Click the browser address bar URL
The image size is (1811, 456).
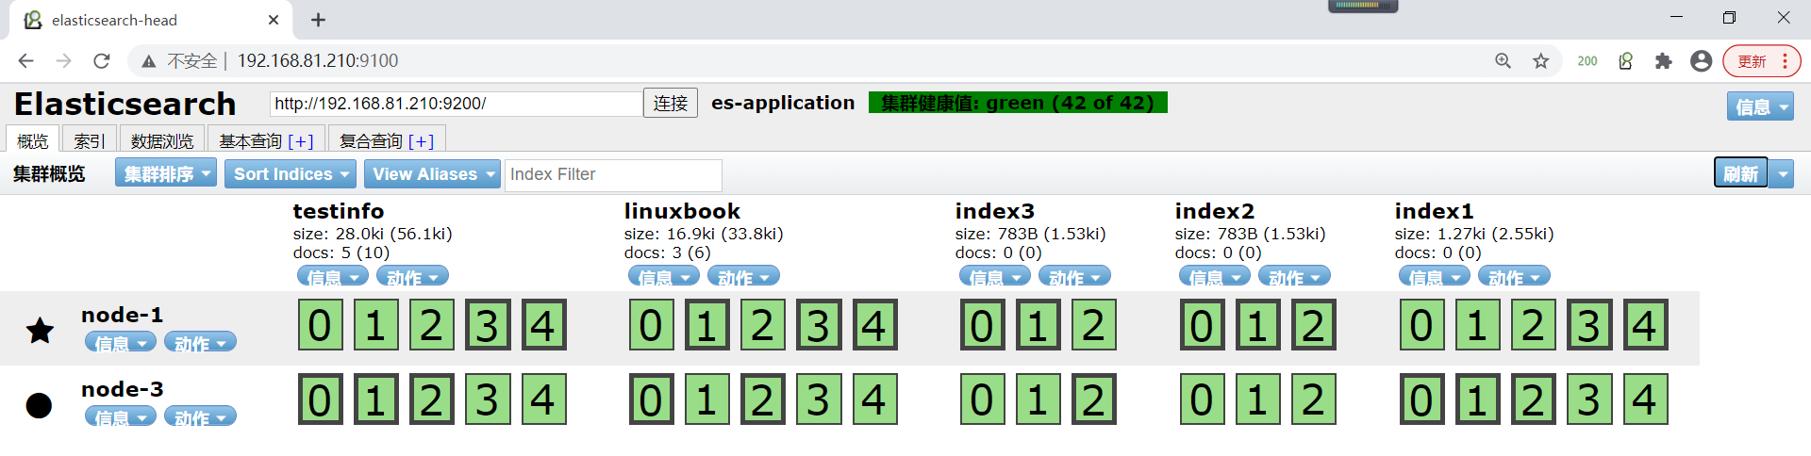point(318,61)
